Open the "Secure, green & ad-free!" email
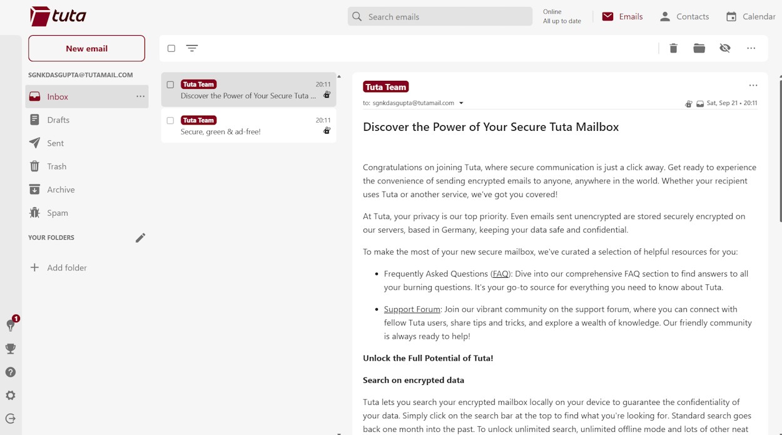The height and width of the screenshot is (435, 782). click(248, 125)
